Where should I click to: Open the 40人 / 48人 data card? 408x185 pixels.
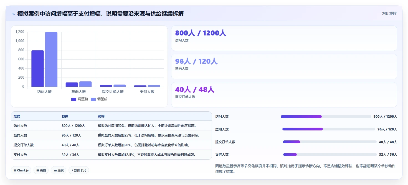(x=284, y=95)
